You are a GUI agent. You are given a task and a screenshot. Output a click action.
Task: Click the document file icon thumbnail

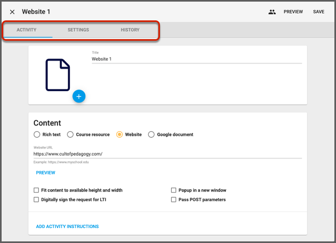coord(58,74)
